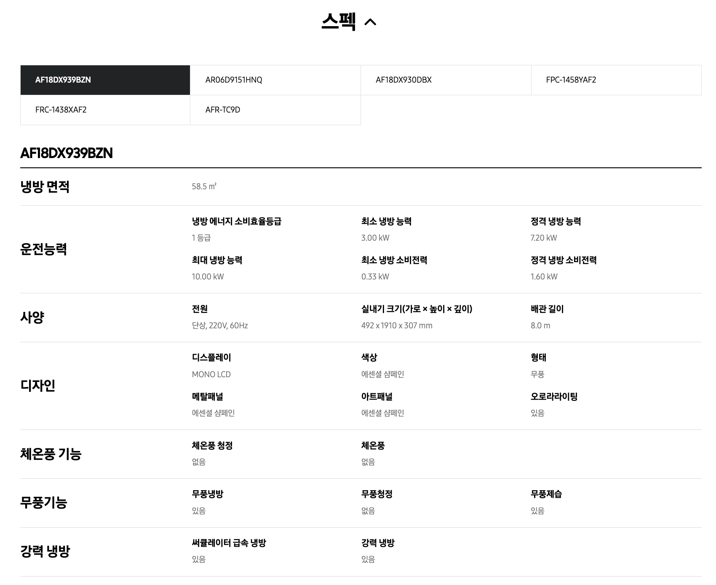Click the 운전능력 category heading
The image size is (716, 585).
(x=44, y=249)
